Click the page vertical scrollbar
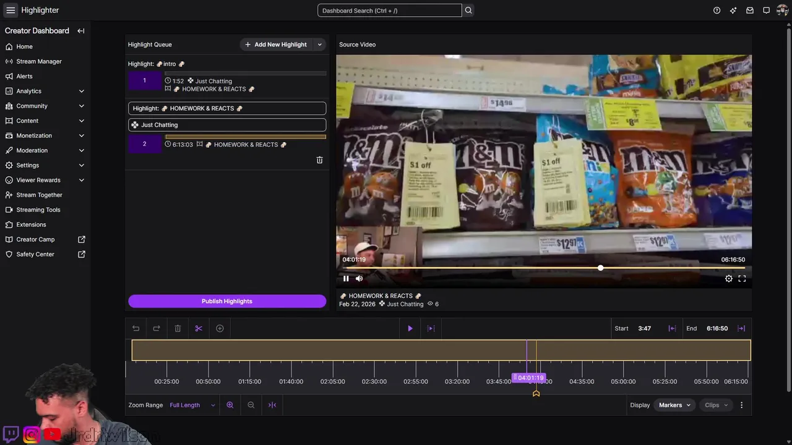The width and height of the screenshot is (792, 445). pyautogui.click(x=788, y=210)
